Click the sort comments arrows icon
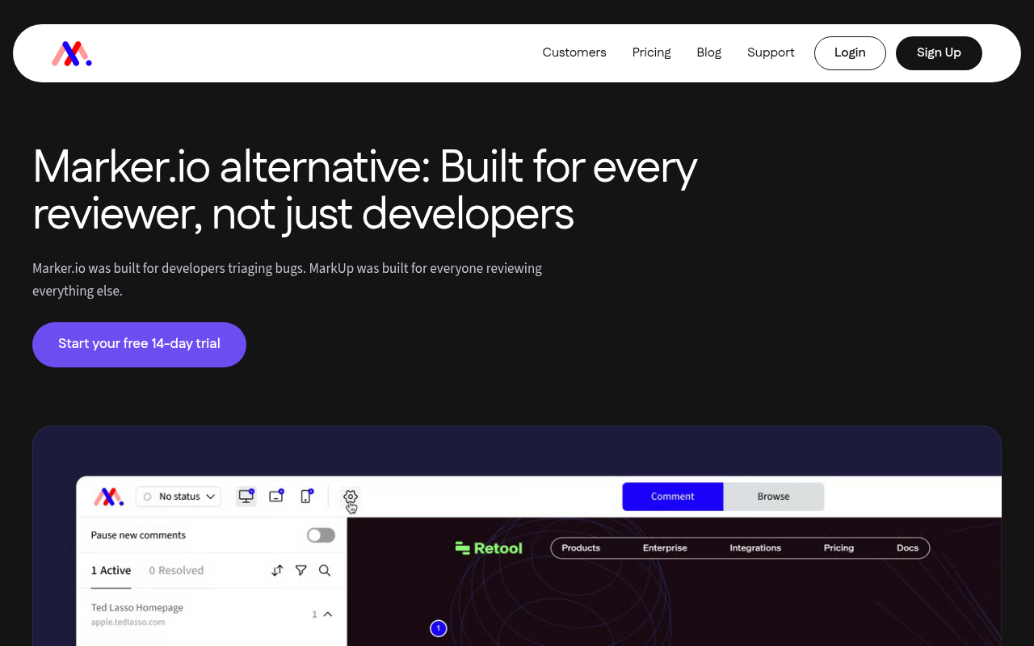1034x646 pixels. point(277,570)
